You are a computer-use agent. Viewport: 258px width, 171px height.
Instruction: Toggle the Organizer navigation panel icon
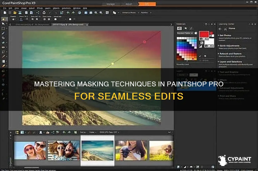tap(17, 132)
